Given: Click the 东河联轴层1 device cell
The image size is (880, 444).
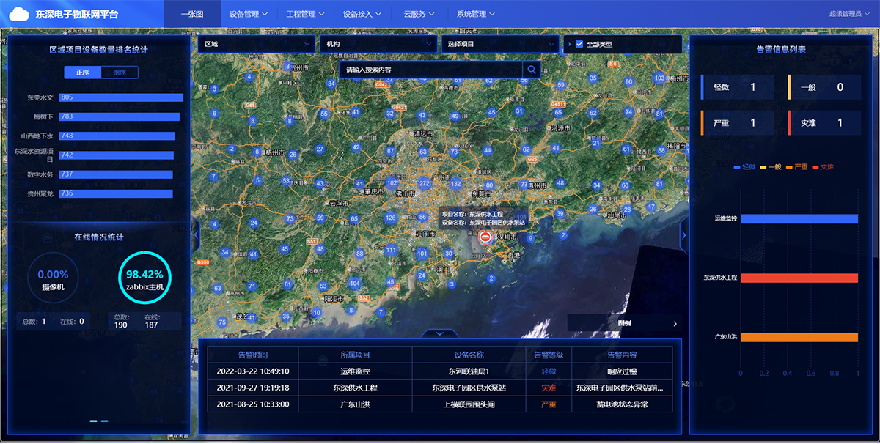Looking at the screenshot, I should click(469, 371).
